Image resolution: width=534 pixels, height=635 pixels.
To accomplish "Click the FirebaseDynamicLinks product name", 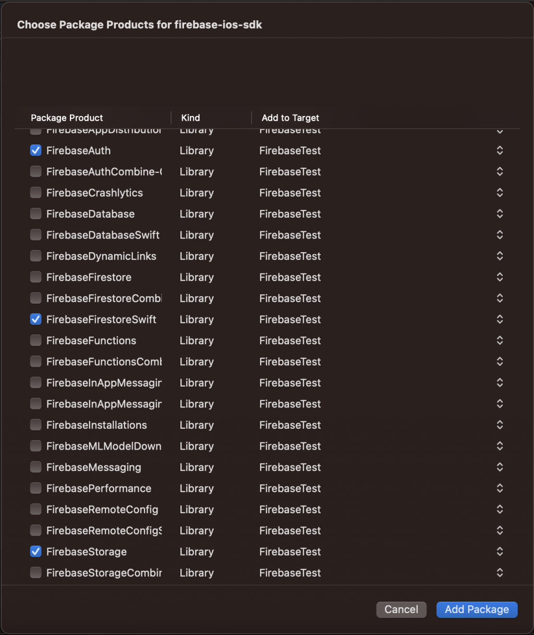I will pos(101,256).
